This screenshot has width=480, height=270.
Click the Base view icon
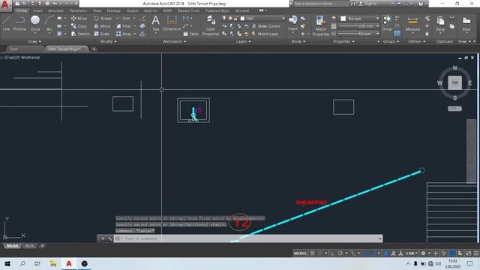[x=466, y=23]
